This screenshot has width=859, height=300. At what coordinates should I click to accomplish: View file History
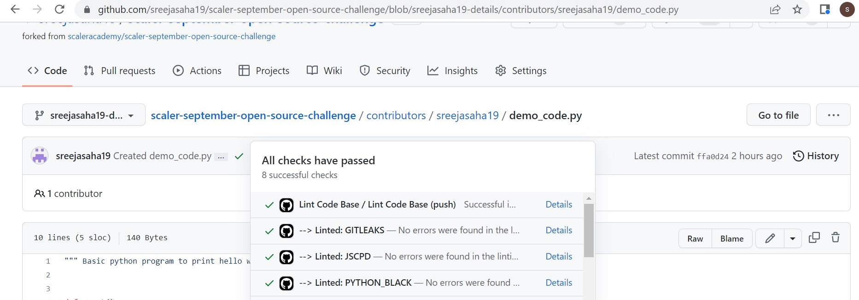click(x=816, y=156)
